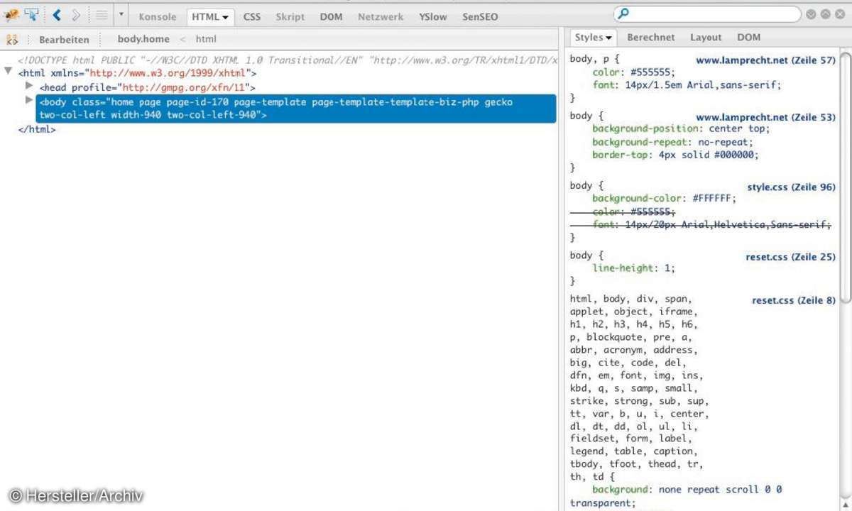This screenshot has width=852, height=511.
Task: Open the SenSEO tab
Action: (x=480, y=16)
